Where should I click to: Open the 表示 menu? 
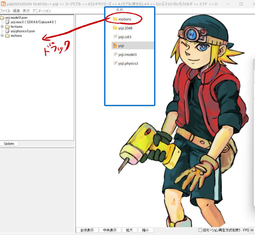26,11
